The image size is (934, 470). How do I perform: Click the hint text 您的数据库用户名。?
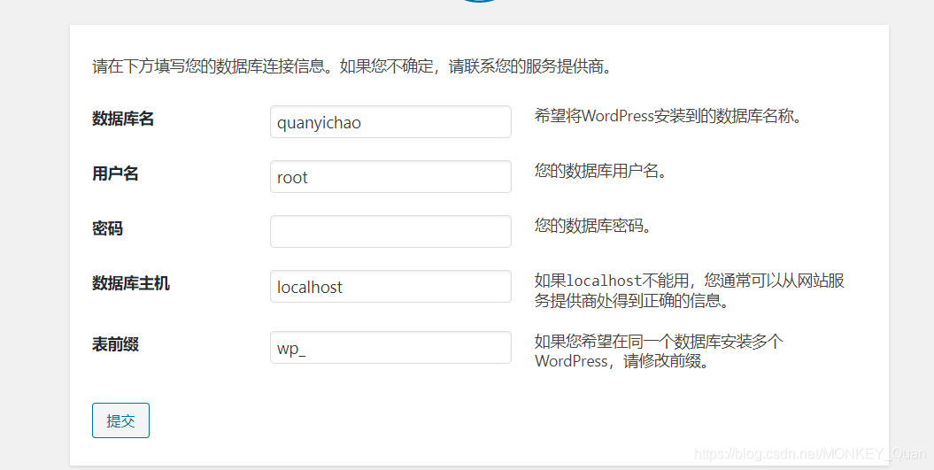pos(600,171)
